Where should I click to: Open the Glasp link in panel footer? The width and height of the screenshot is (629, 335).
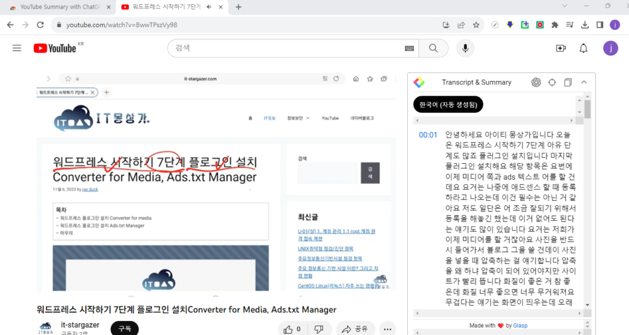click(520, 325)
